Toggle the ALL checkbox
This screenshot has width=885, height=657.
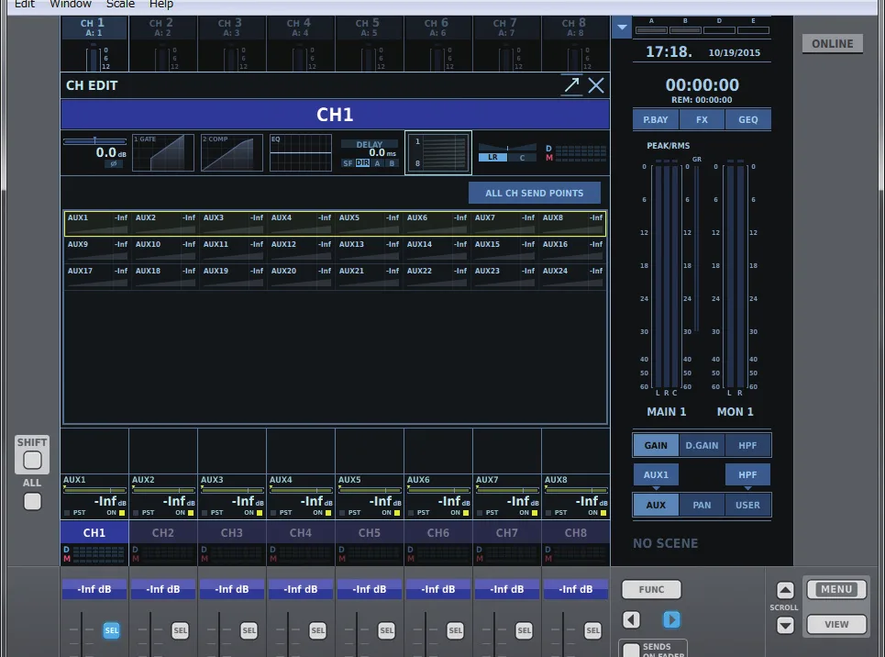tap(32, 501)
